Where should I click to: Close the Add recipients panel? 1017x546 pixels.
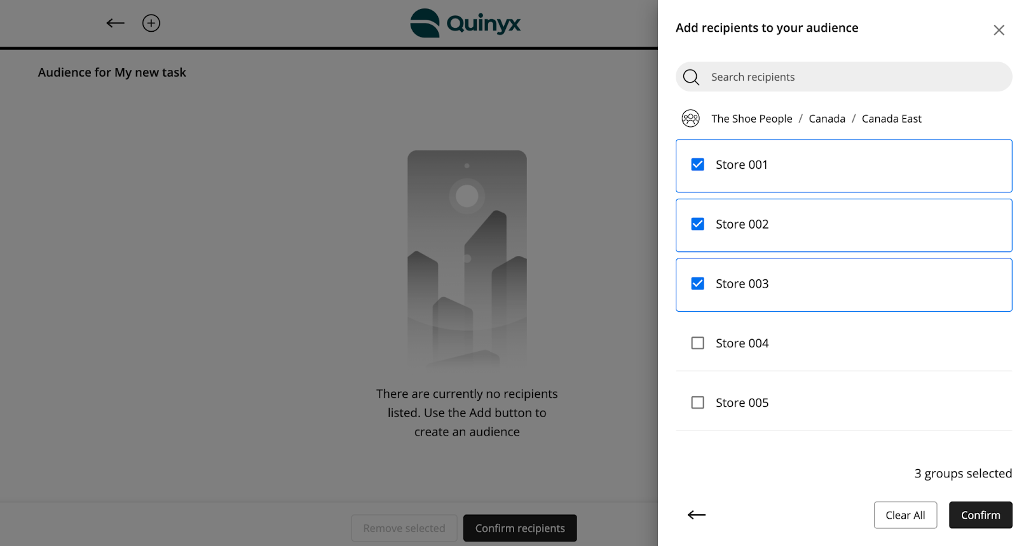[999, 30]
